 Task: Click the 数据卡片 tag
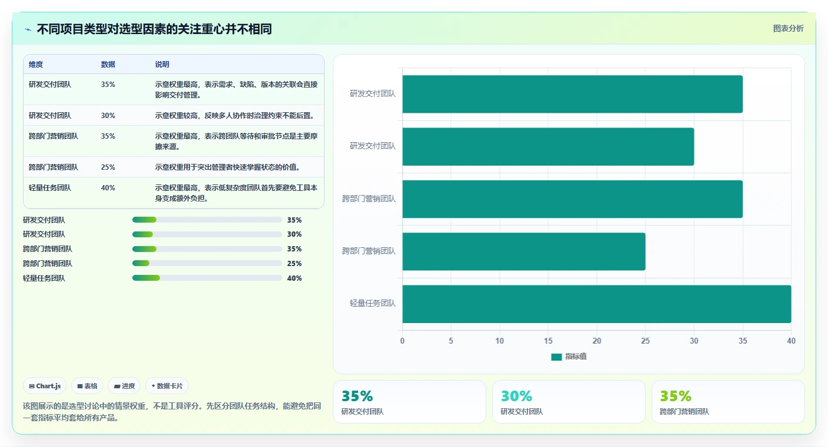pos(167,386)
